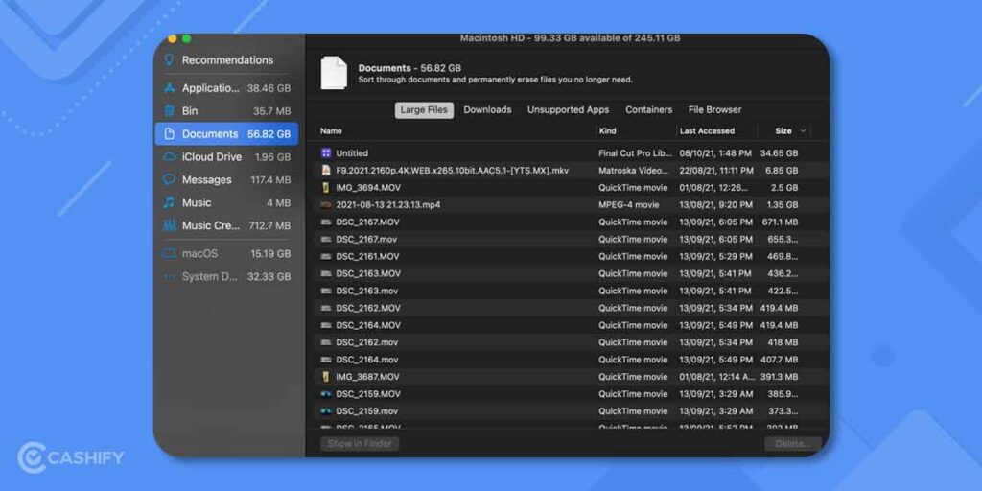The height and width of the screenshot is (491, 982).
Task: Click the IMG_3687.MOV file icon
Action: [326, 377]
